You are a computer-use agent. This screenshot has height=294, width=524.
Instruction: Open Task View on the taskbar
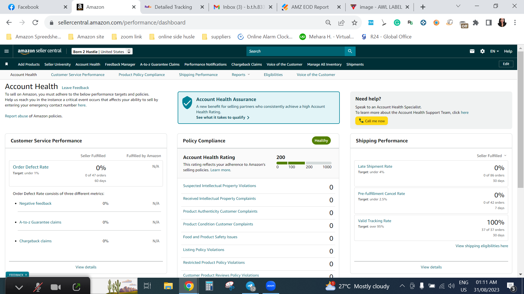(147, 286)
